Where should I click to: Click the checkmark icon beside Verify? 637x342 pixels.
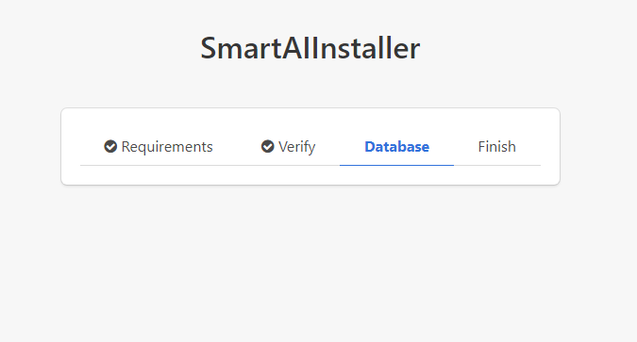tap(268, 146)
